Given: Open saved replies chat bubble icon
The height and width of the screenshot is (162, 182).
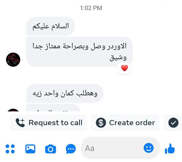Looking at the screenshot, I should (x=71, y=149).
